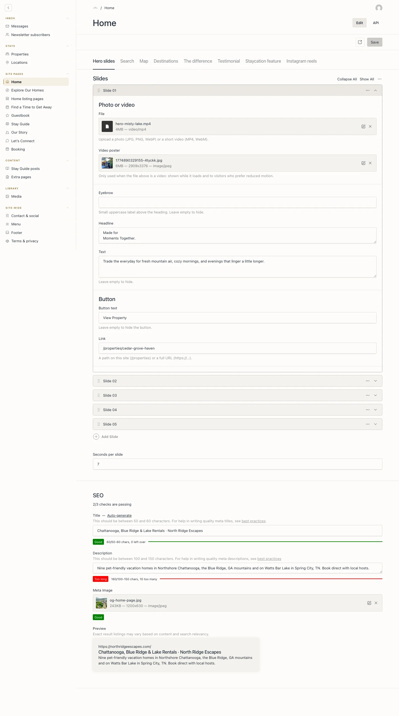
Task: Collapse the Inbox sidebar group
Action: tap(68, 18)
